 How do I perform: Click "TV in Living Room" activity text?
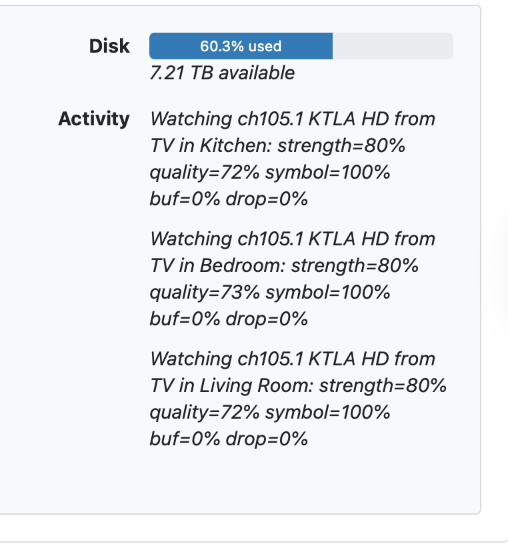(231, 386)
